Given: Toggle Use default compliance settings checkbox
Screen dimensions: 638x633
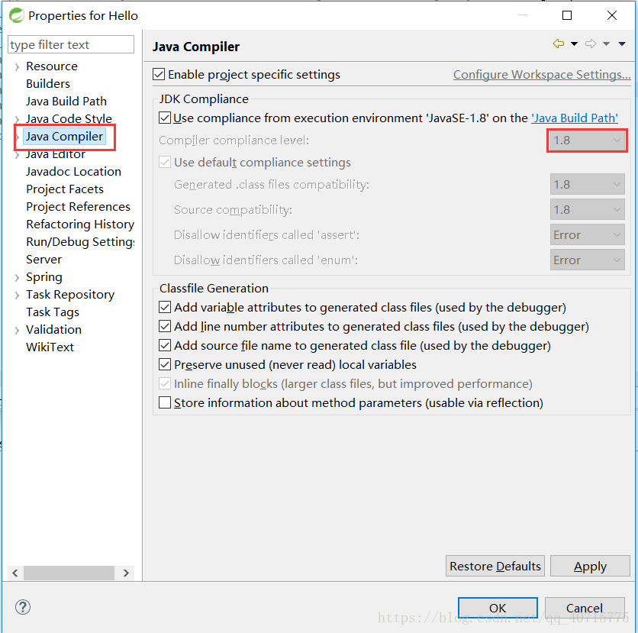Looking at the screenshot, I should coord(165,163).
